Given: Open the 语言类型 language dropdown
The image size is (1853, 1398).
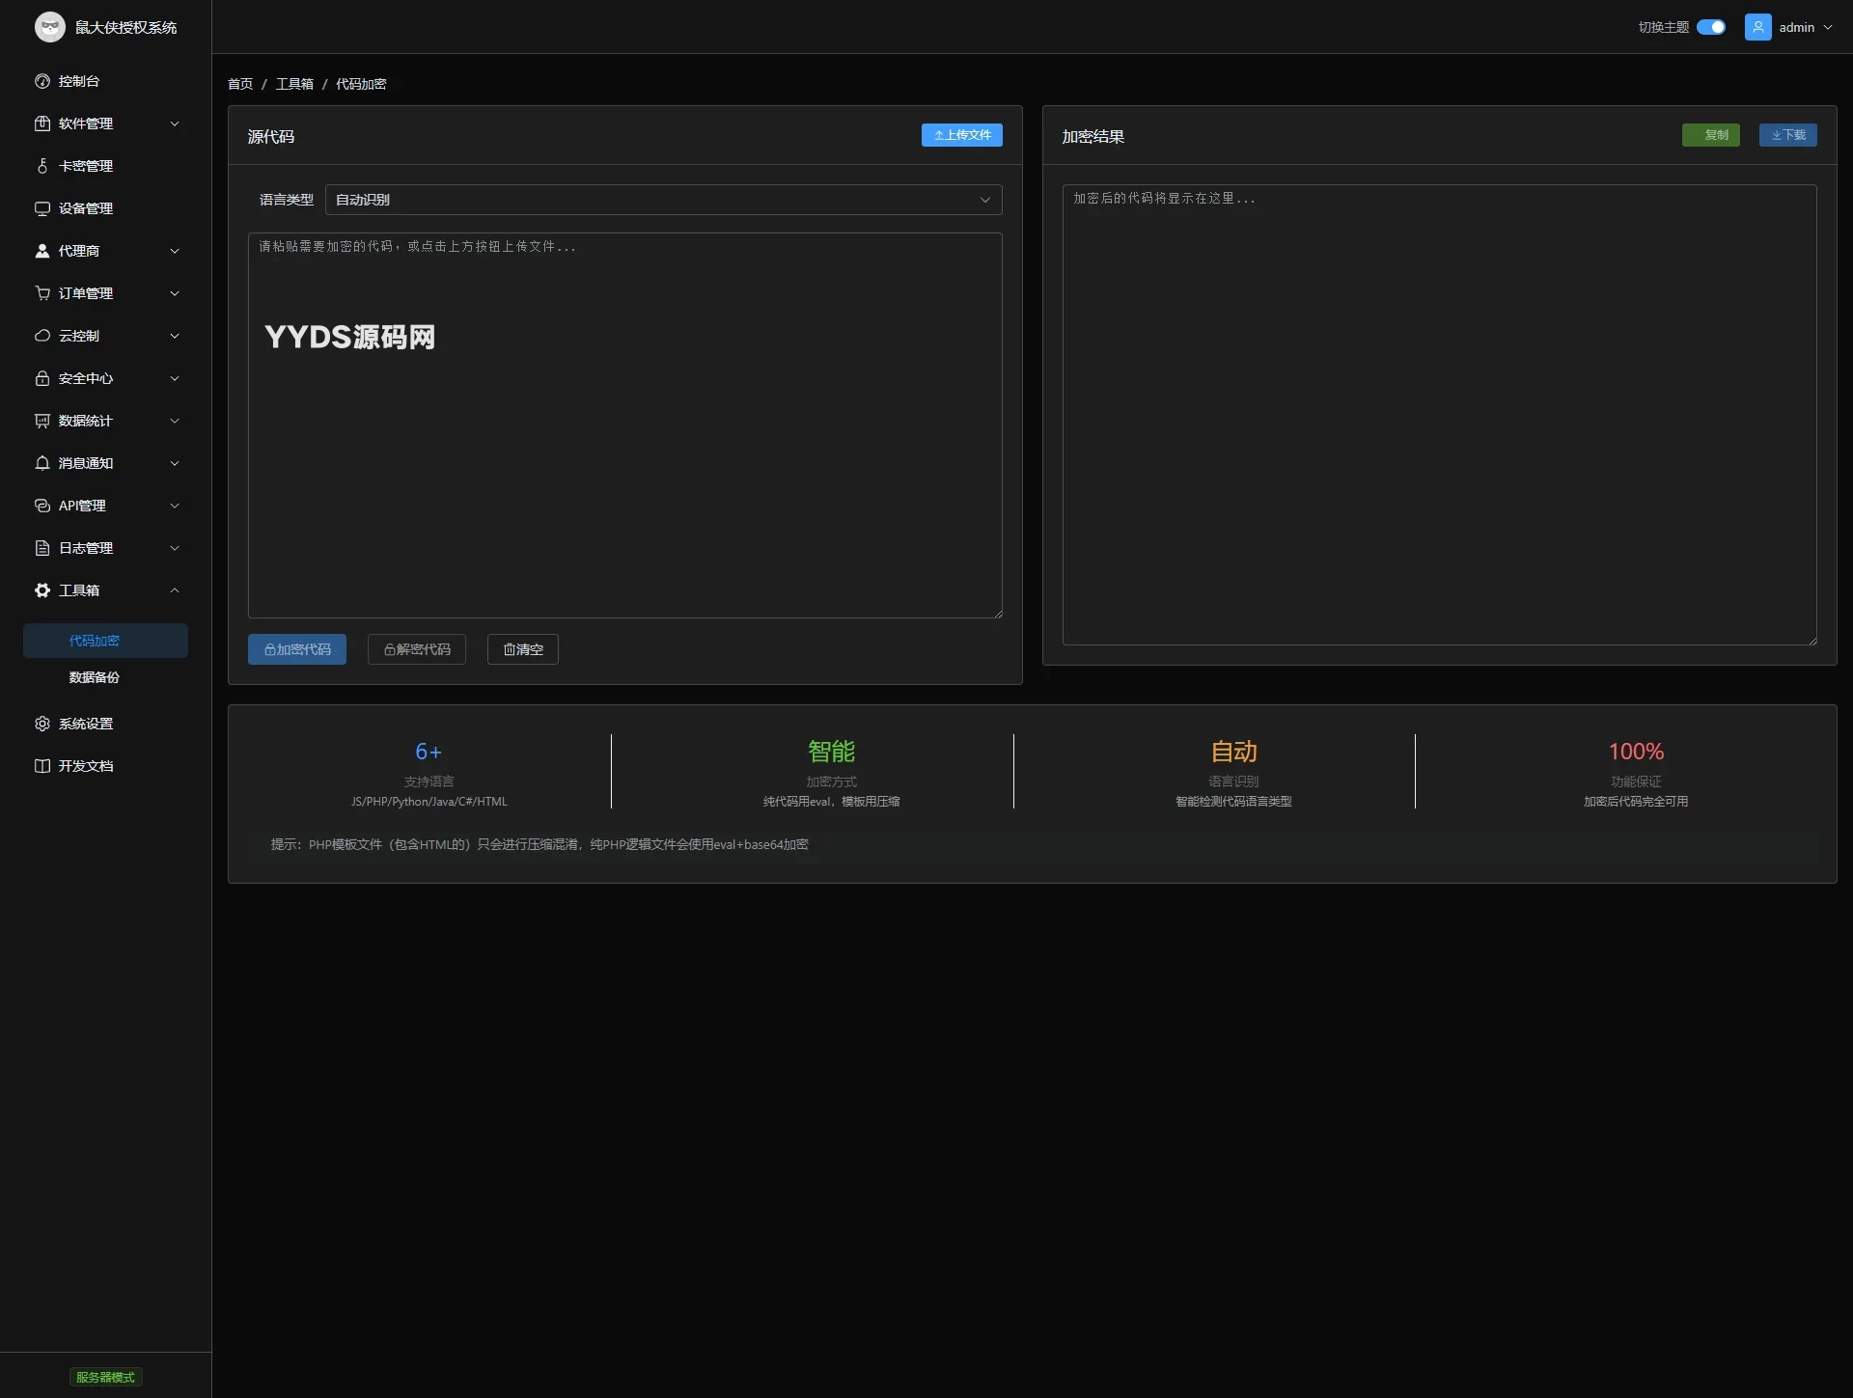Looking at the screenshot, I should tap(663, 200).
